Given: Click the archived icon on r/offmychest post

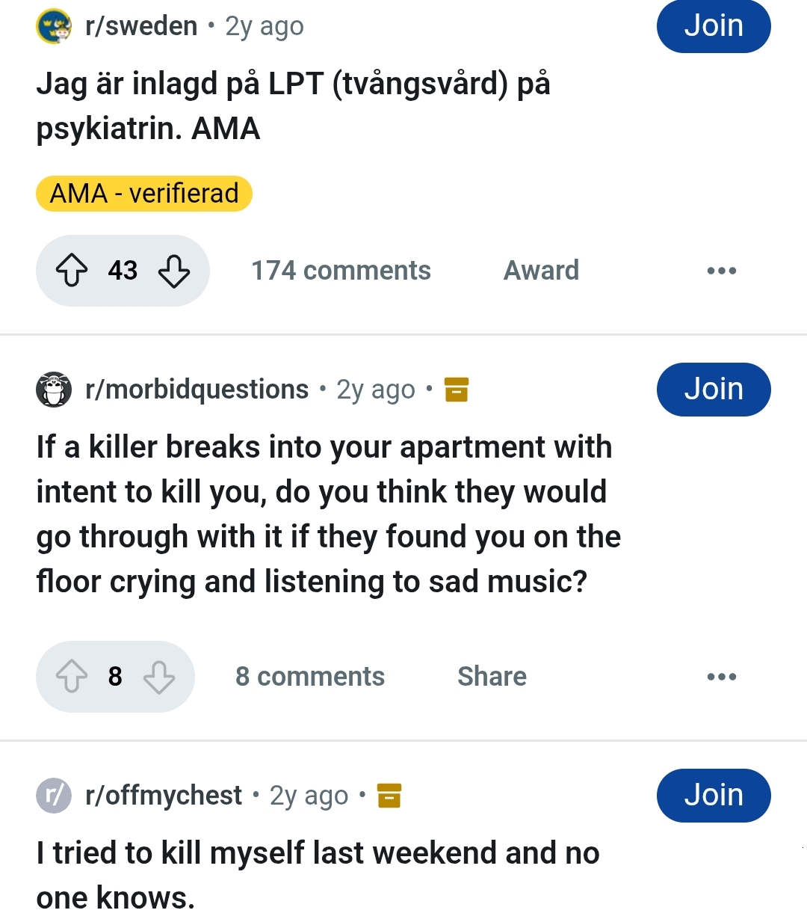Looking at the screenshot, I should coord(389,796).
